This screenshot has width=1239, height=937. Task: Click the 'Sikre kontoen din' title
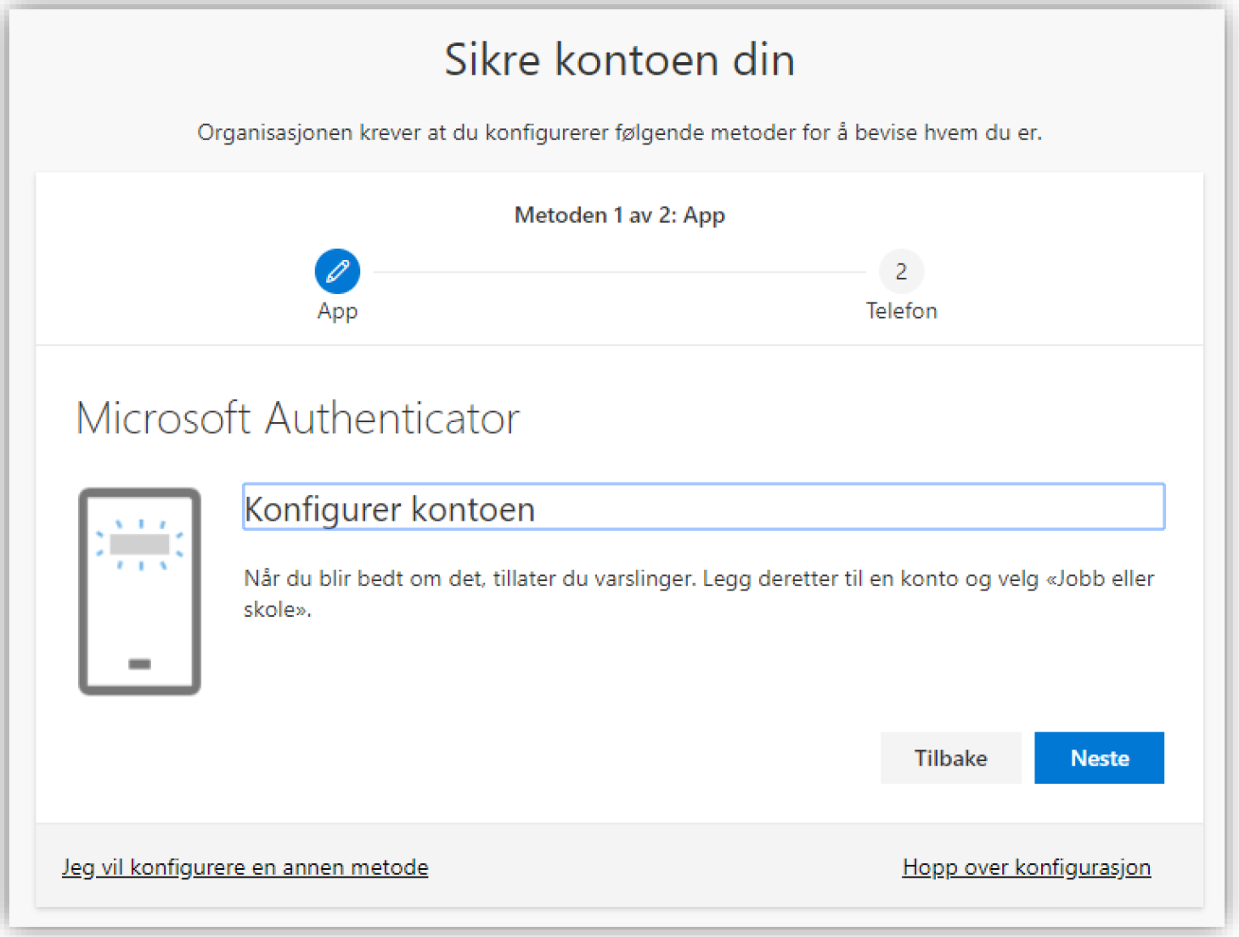[620, 59]
